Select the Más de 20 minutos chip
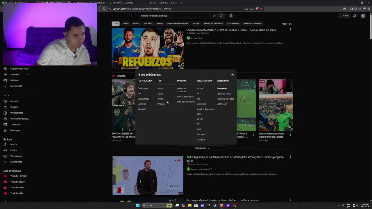Image resolution: width=372 pixels, height=209 pixels. click(x=253, y=24)
